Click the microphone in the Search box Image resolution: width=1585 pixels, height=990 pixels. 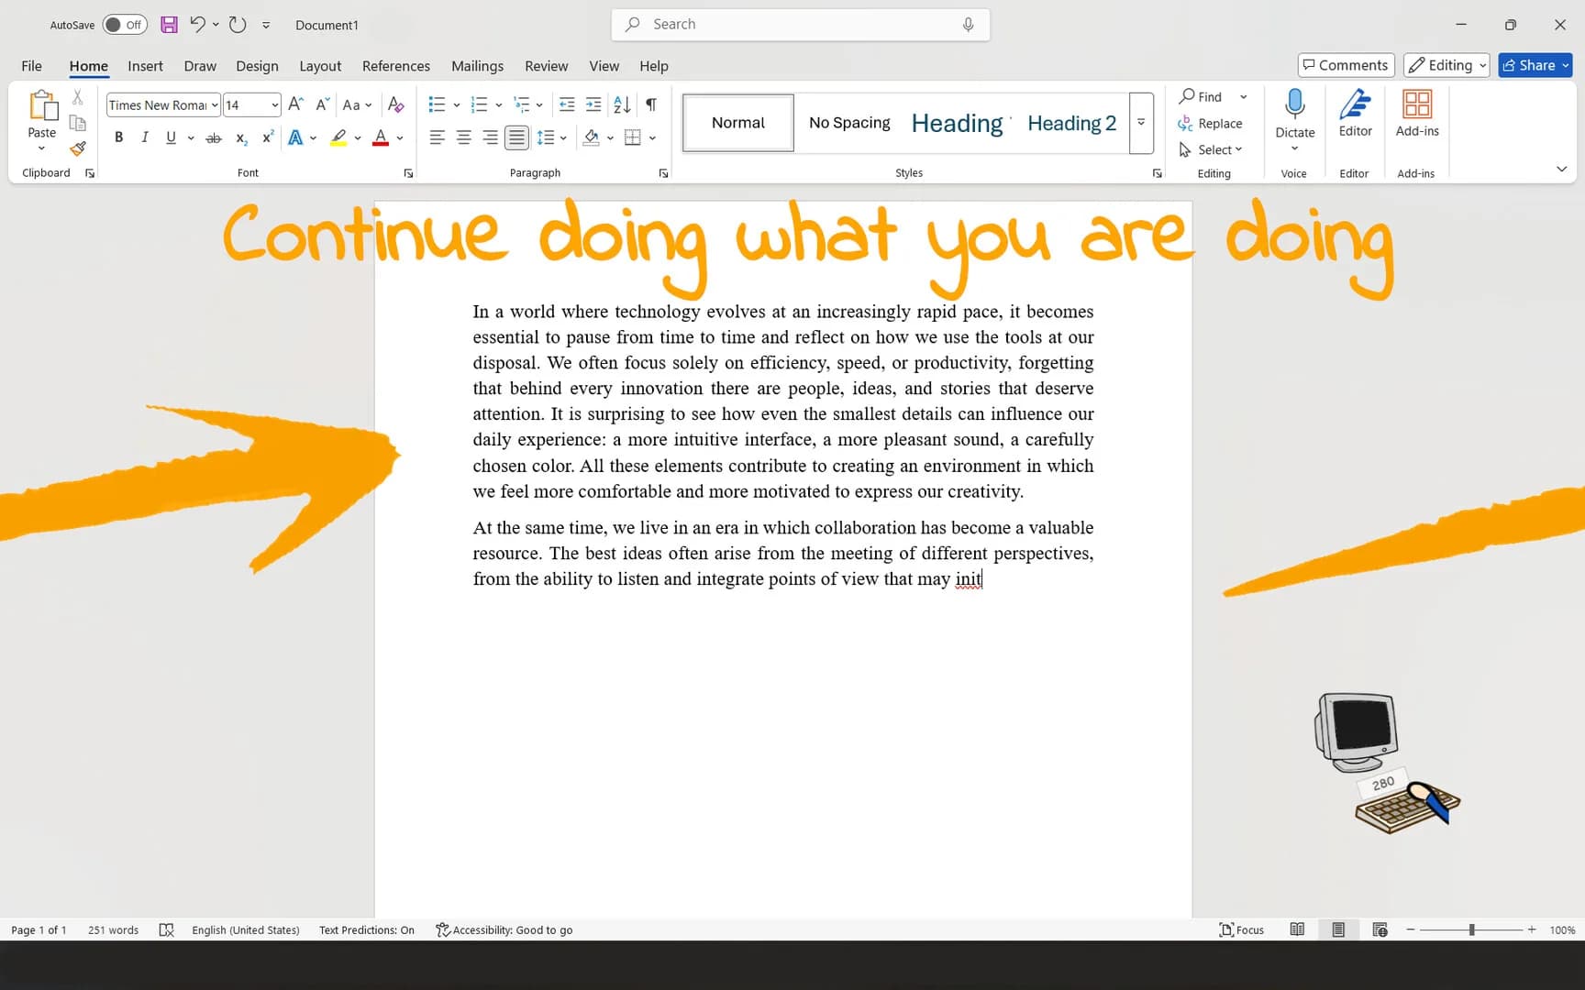tap(968, 25)
